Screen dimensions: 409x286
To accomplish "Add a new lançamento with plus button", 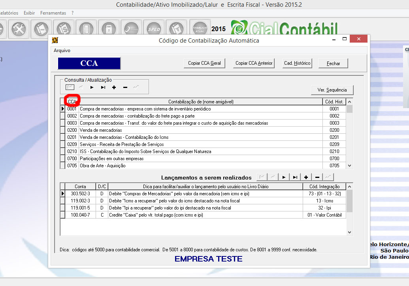I will [306, 177].
